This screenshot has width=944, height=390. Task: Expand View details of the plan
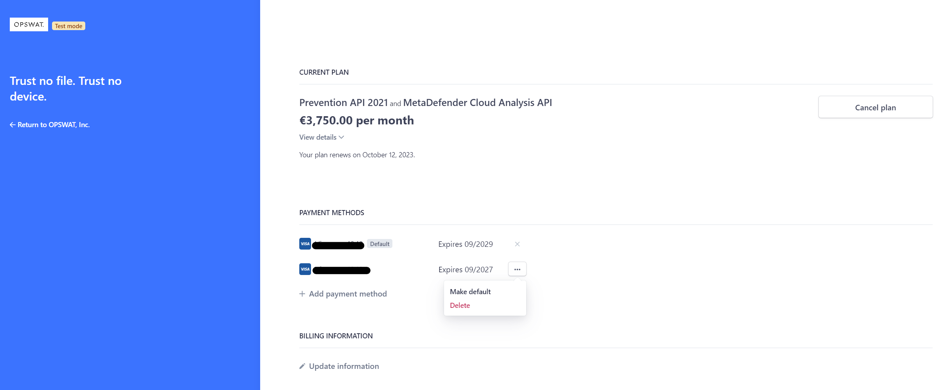(322, 137)
